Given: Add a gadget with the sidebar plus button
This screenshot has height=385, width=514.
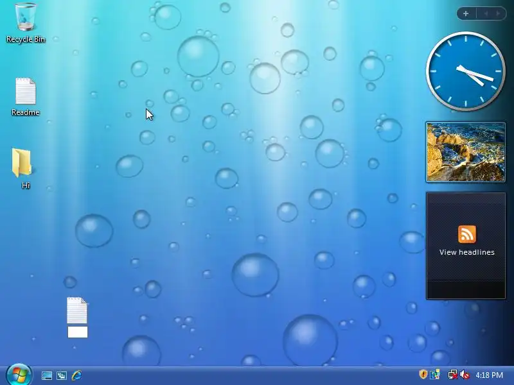Looking at the screenshot, I should tap(466, 13).
